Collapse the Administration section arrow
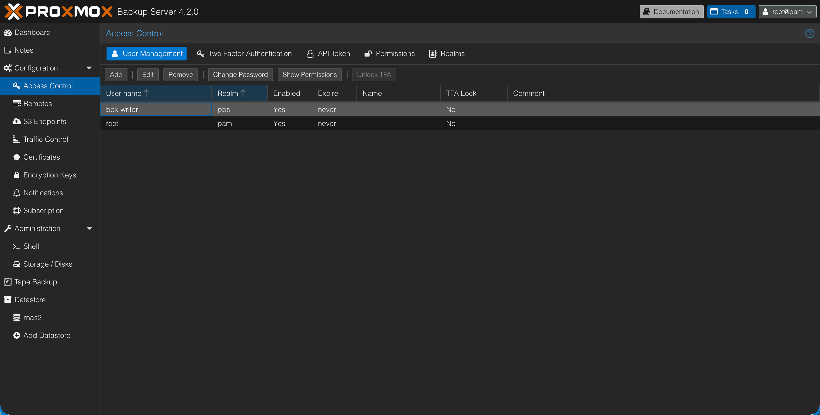Screen dimensions: 820x415 pos(89,228)
